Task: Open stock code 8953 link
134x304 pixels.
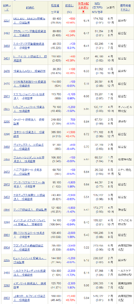Action: point(6,298)
